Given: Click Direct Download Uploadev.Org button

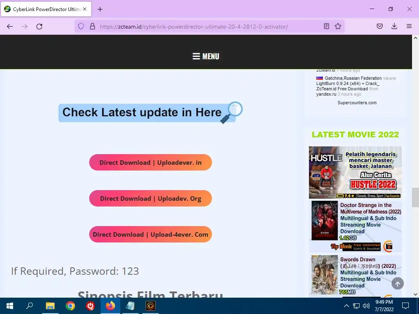Looking at the screenshot, I should pos(151,198).
